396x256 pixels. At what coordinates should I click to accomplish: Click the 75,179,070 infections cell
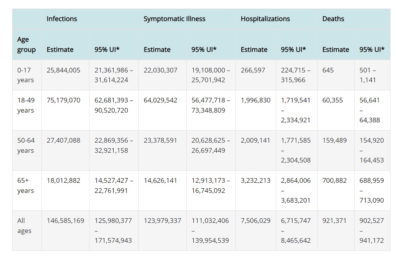[x=63, y=100]
